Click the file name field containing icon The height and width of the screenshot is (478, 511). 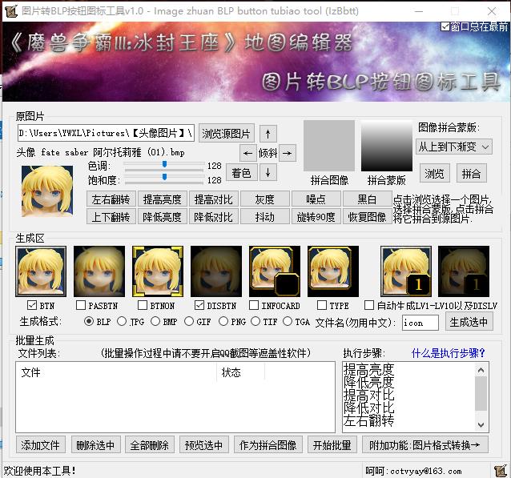pyautogui.click(x=420, y=323)
